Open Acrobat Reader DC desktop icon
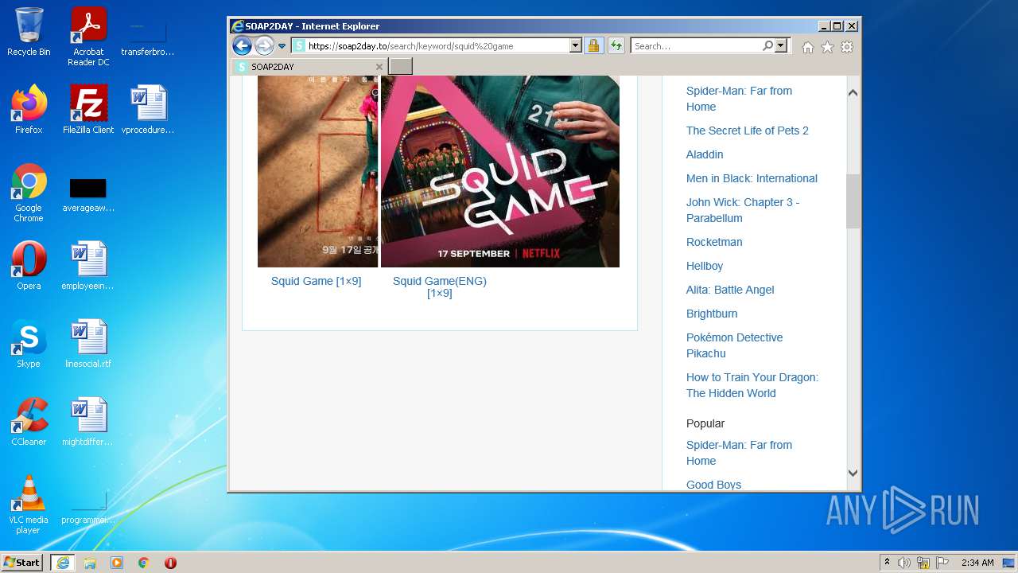The width and height of the screenshot is (1018, 573). (x=88, y=37)
